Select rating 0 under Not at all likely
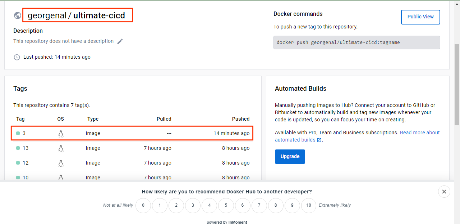 [143, 205]
